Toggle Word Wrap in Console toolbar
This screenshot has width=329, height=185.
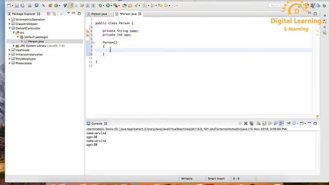tap(270, 123)
